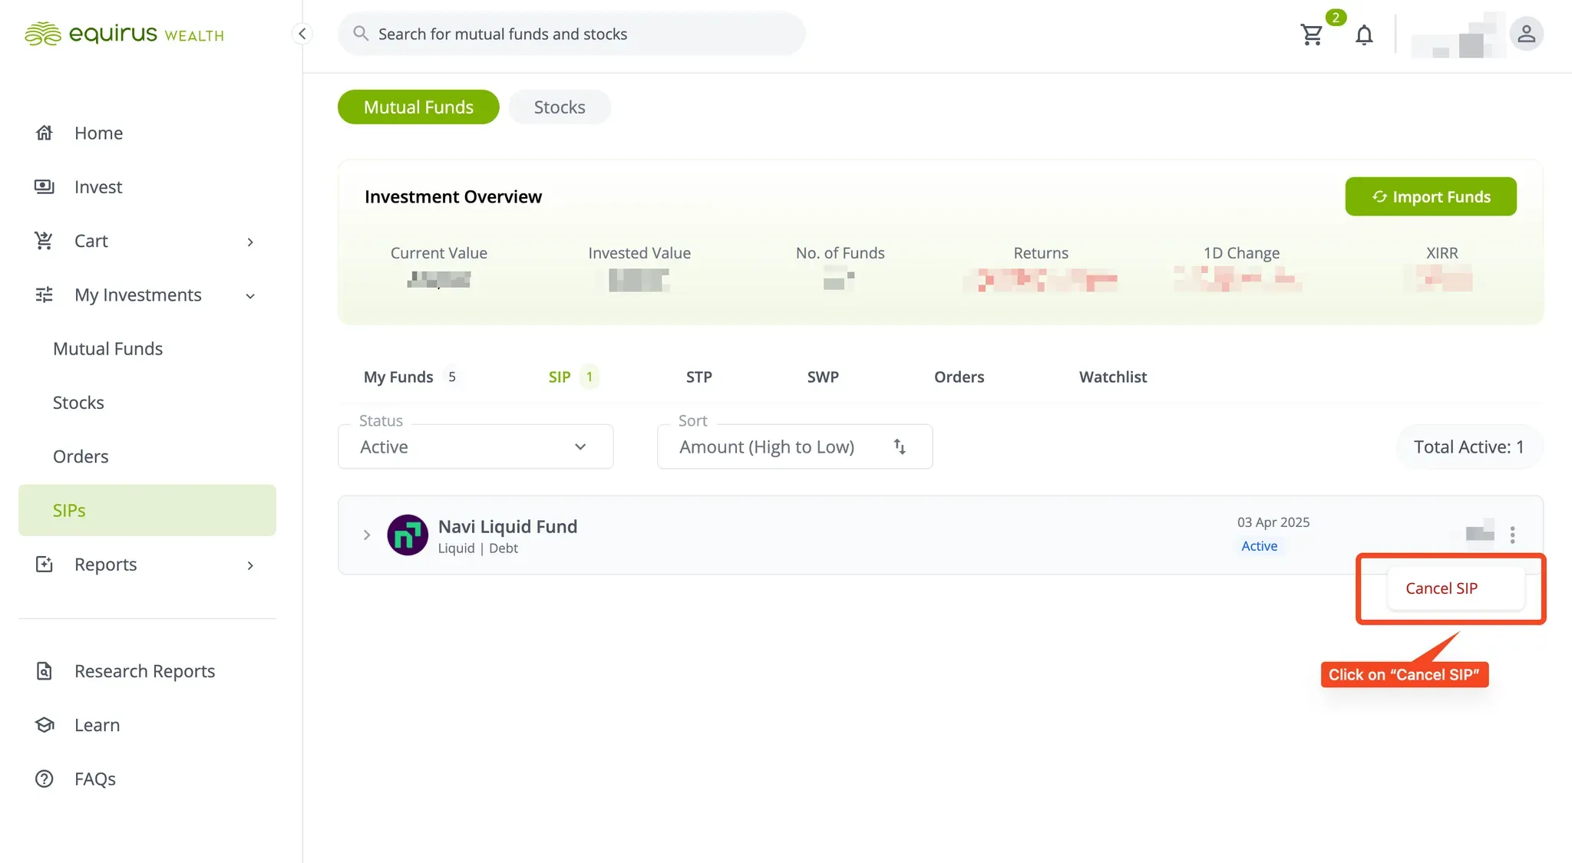Open the Watchlist tab
Viewport: 1572px width, 863px height.
coord(1113,377)
